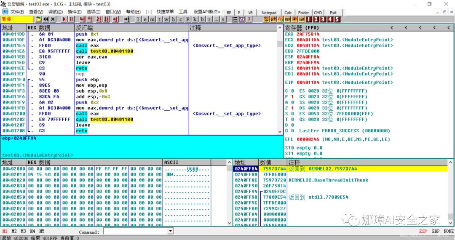Click the Trace Into toolbar icon
Viewport: 455px width, 240px height.
click(99, 19)
